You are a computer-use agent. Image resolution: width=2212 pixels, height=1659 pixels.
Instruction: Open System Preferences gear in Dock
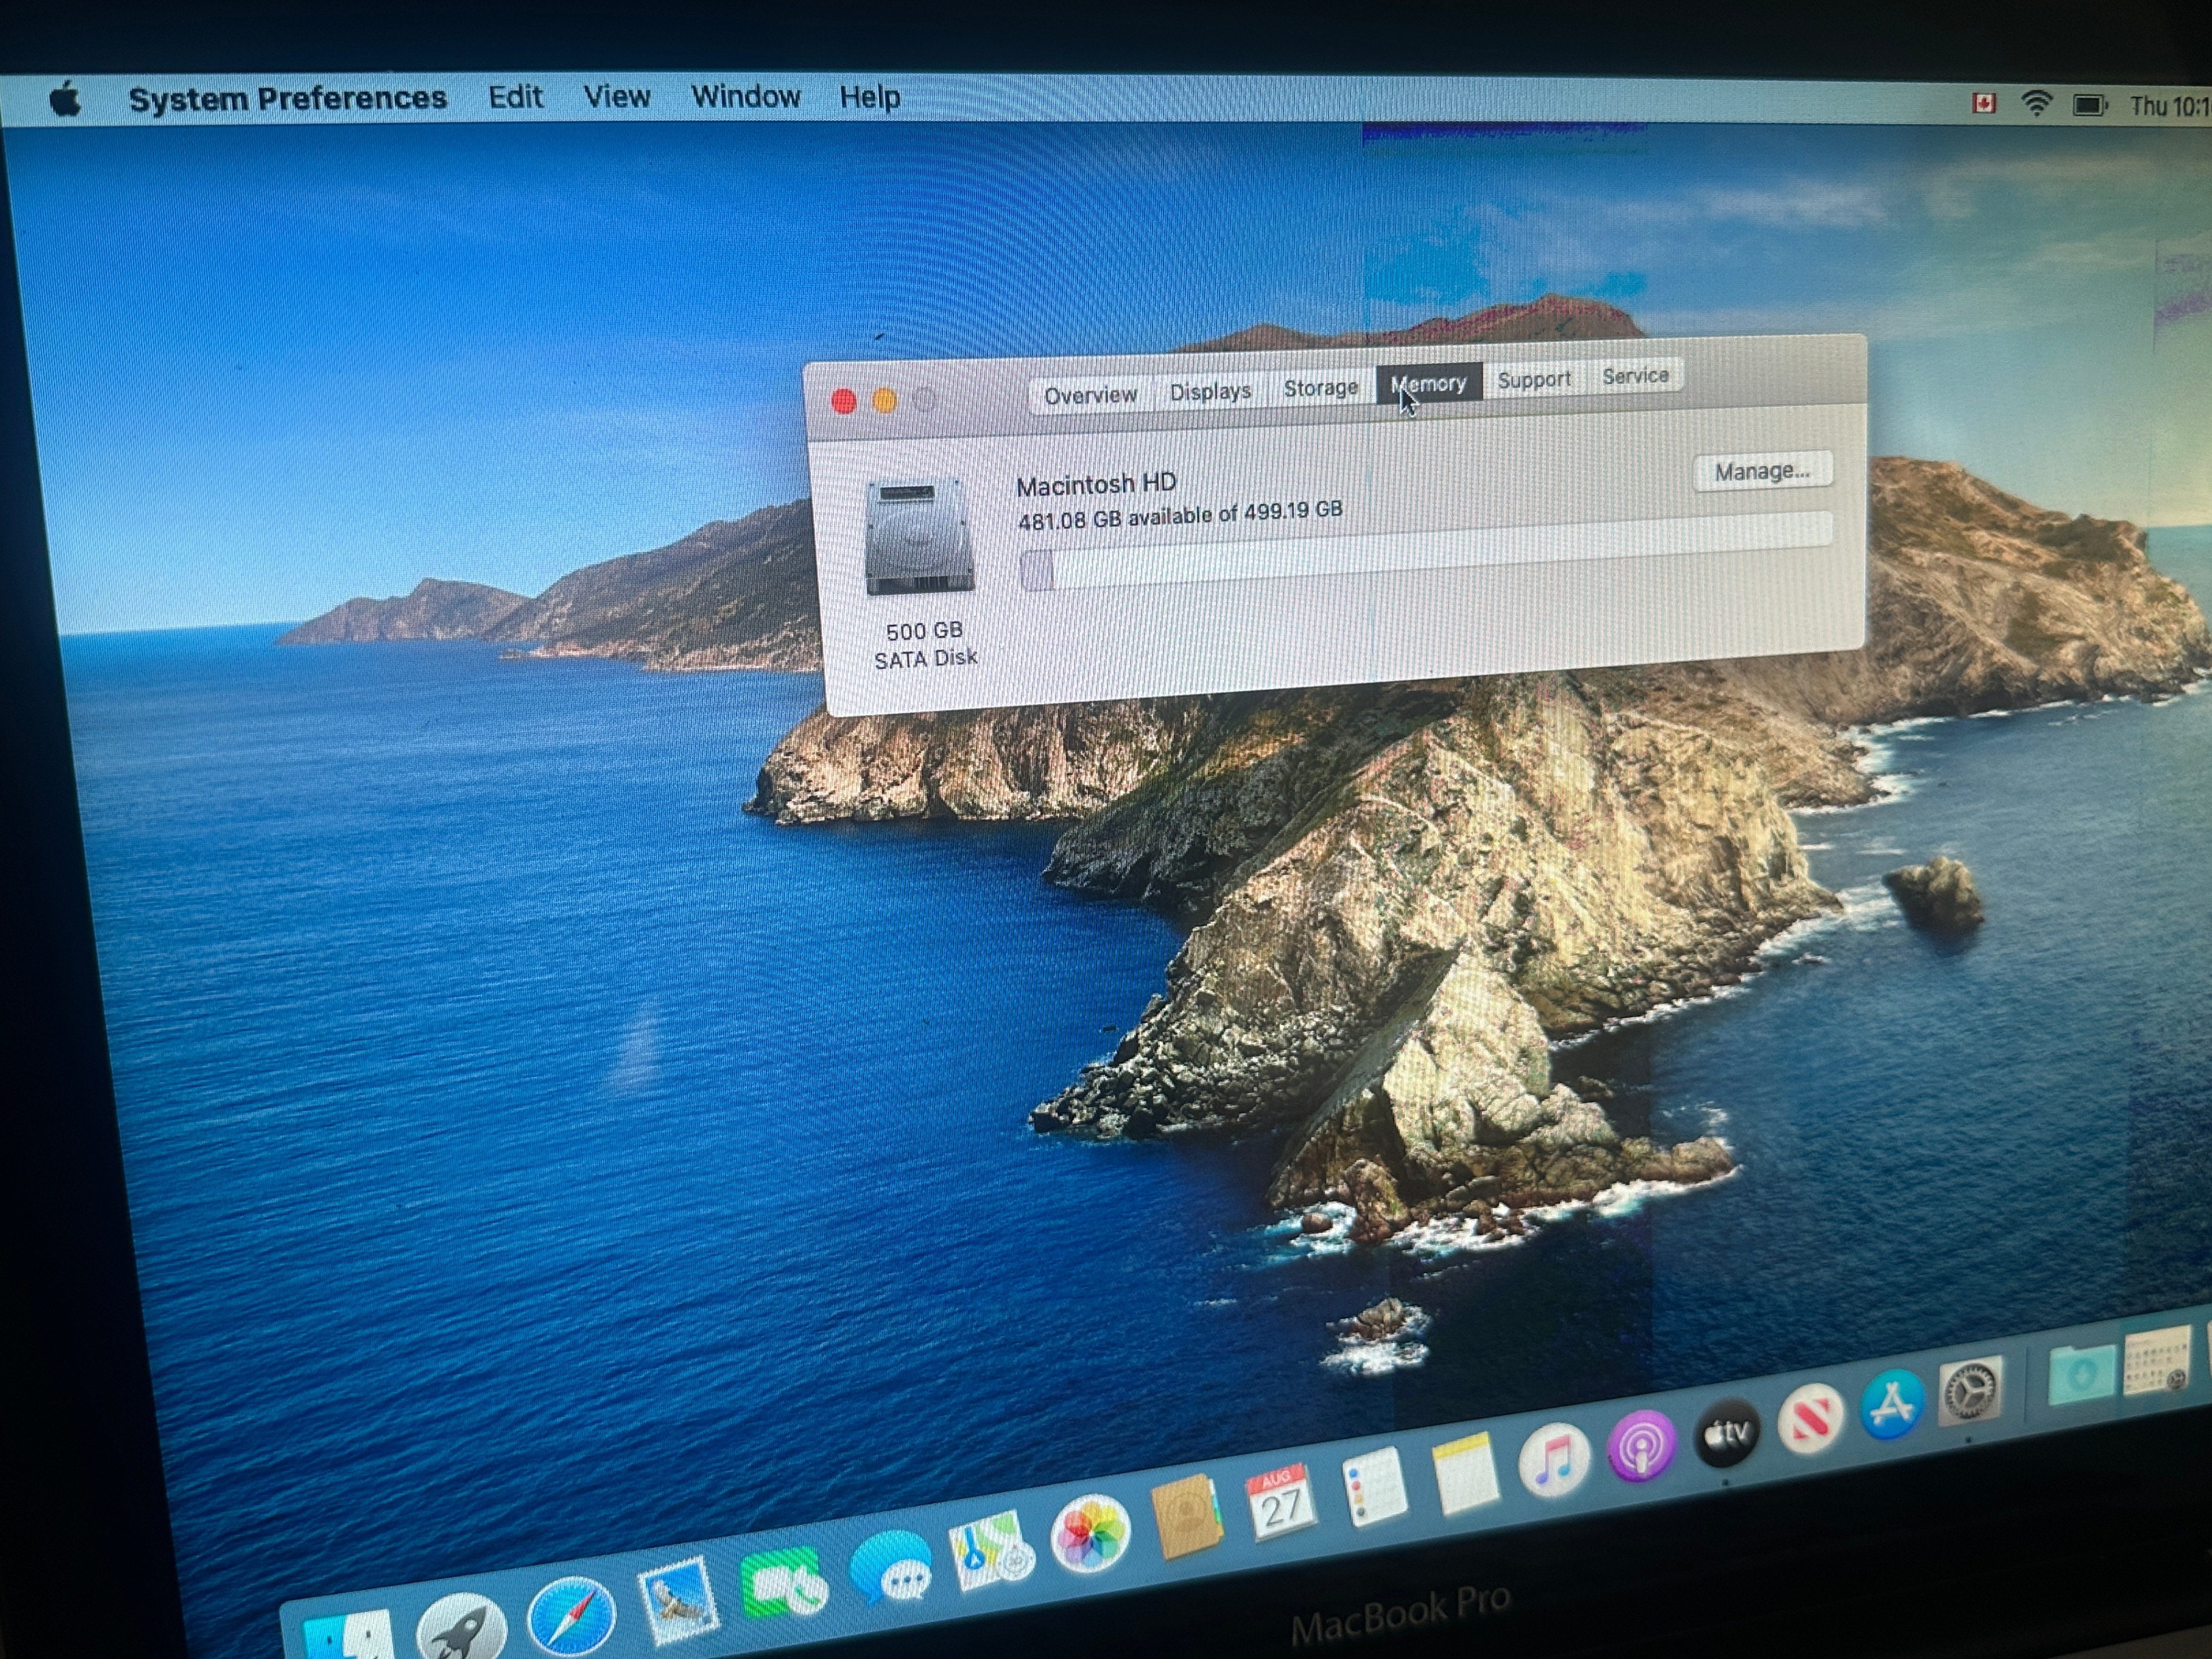tap(1971, 1391)
